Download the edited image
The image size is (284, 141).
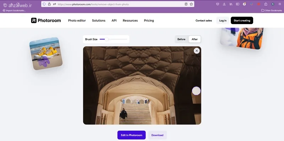[157, 135]
